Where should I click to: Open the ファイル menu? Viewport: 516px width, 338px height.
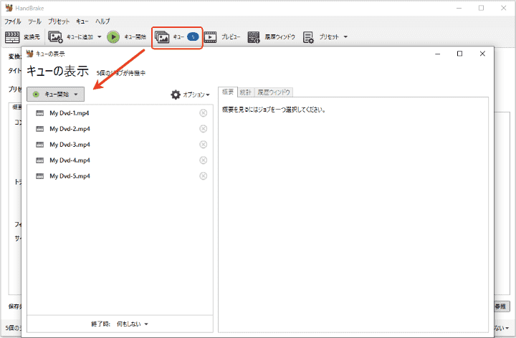(13, 22)
